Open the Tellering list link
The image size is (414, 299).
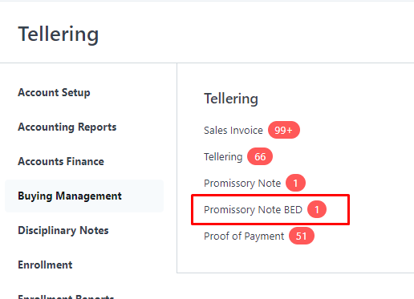pos(223,157)
